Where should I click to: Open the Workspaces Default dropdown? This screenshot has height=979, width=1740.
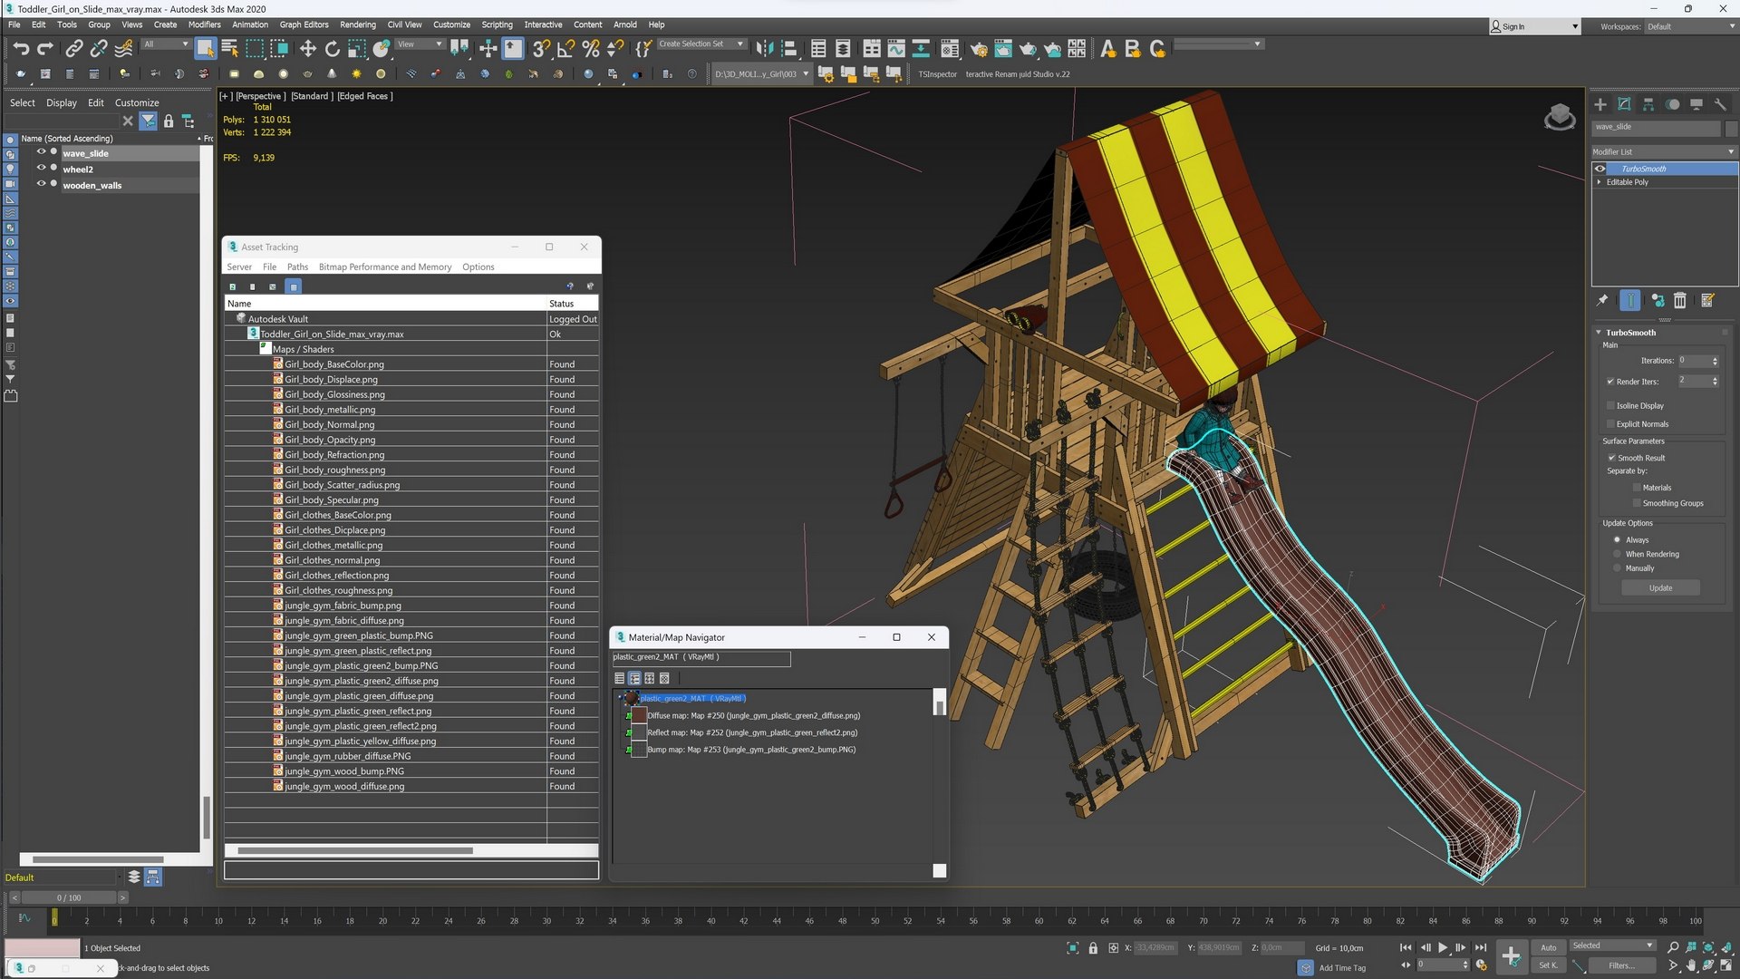[1690, 26]
